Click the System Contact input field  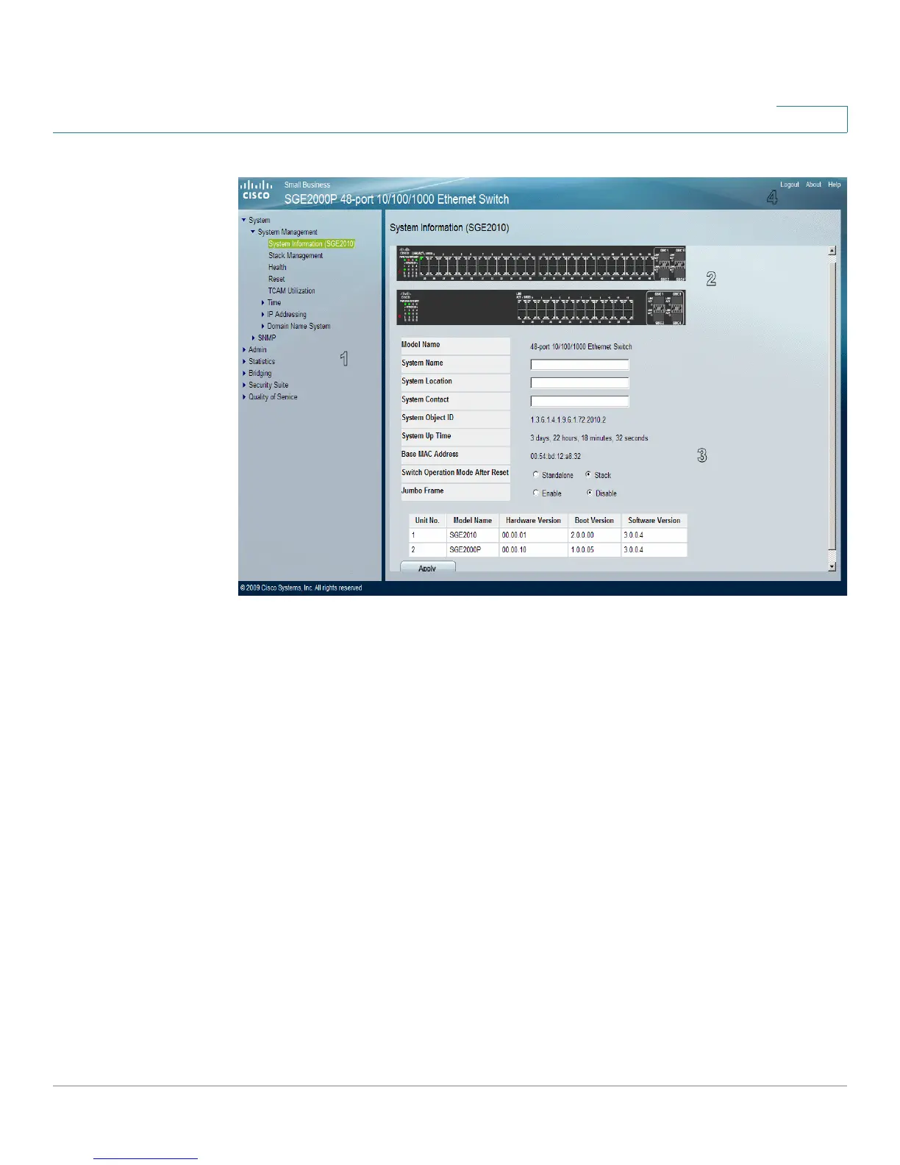coord(579,401)
